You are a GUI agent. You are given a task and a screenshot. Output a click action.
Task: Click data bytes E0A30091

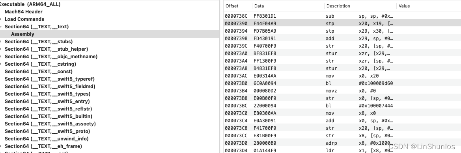pyautogui.click(x=265, y=120)
